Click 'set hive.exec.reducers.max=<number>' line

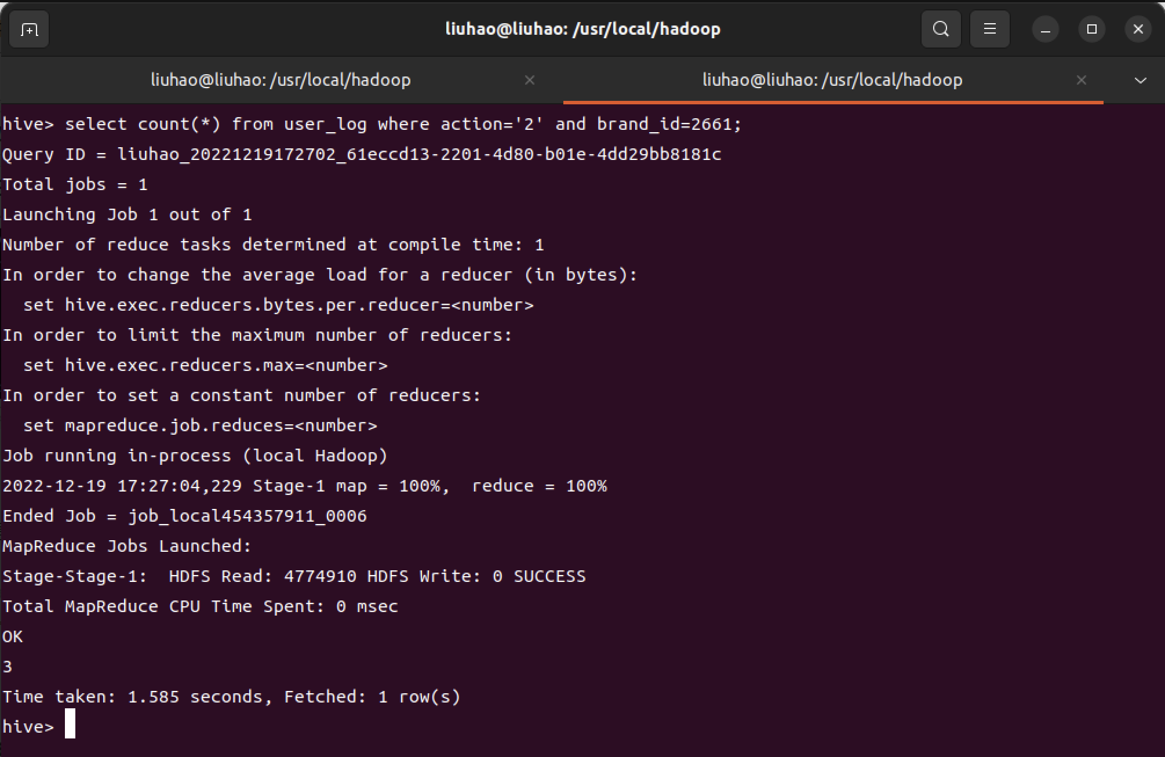coord(205,365)
